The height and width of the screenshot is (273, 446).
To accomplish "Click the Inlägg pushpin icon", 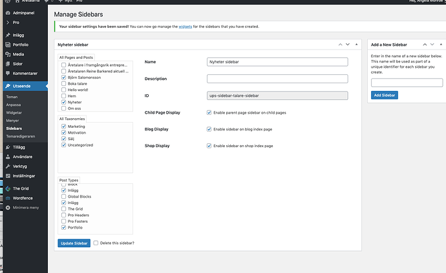I will click(8, 35).
